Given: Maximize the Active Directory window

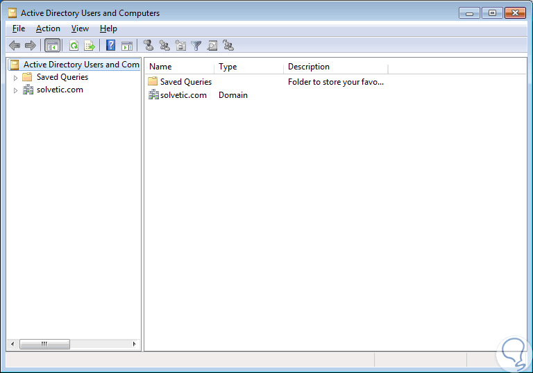Looking at the screenshot, I should [x=492, y=13].
